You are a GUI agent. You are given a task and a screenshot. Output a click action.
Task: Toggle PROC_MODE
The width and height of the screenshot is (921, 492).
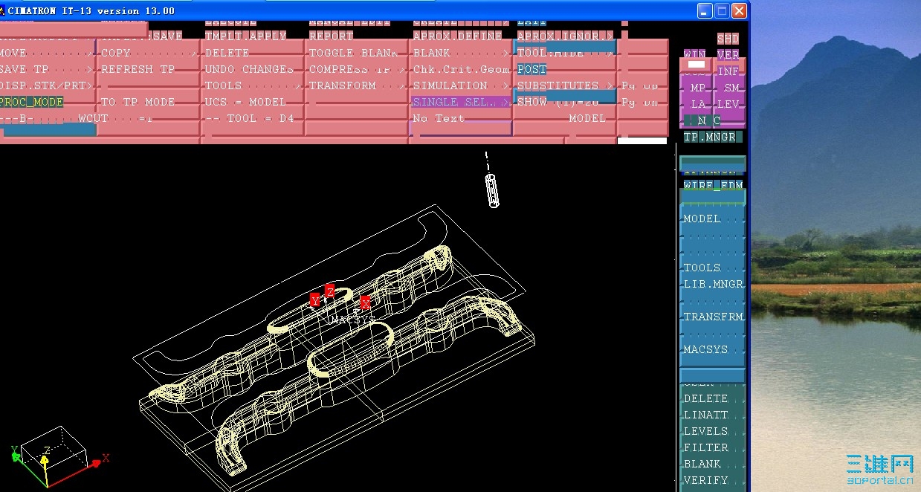(31, 103)
